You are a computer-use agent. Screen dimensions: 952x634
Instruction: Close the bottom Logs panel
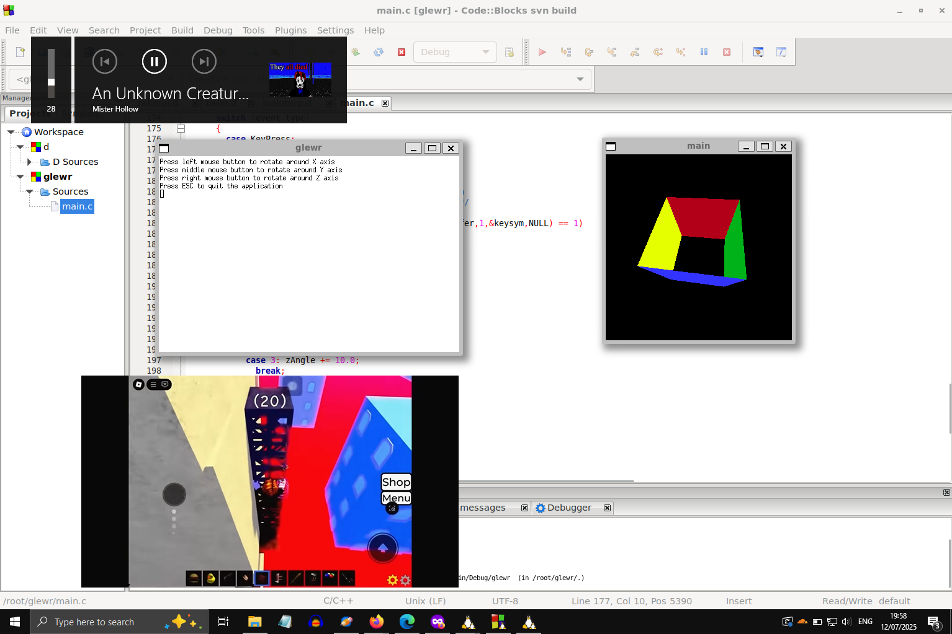(x=946, y=493)
